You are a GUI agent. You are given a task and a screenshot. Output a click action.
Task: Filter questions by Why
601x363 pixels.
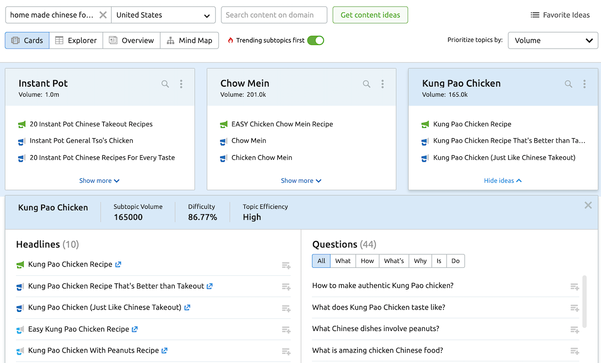point(420,261)
